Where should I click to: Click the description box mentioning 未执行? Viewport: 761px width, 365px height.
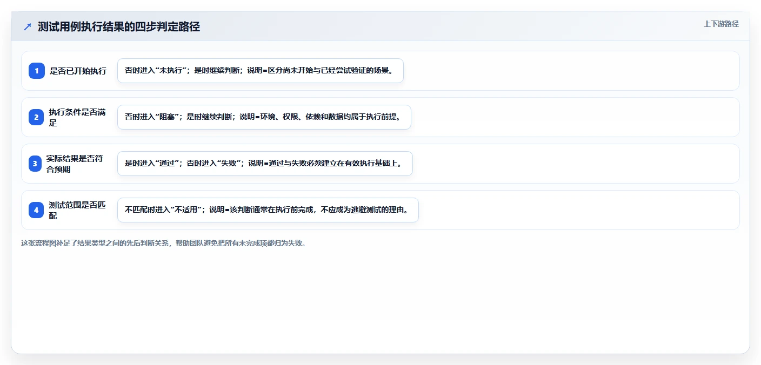[x=261, y=71]
